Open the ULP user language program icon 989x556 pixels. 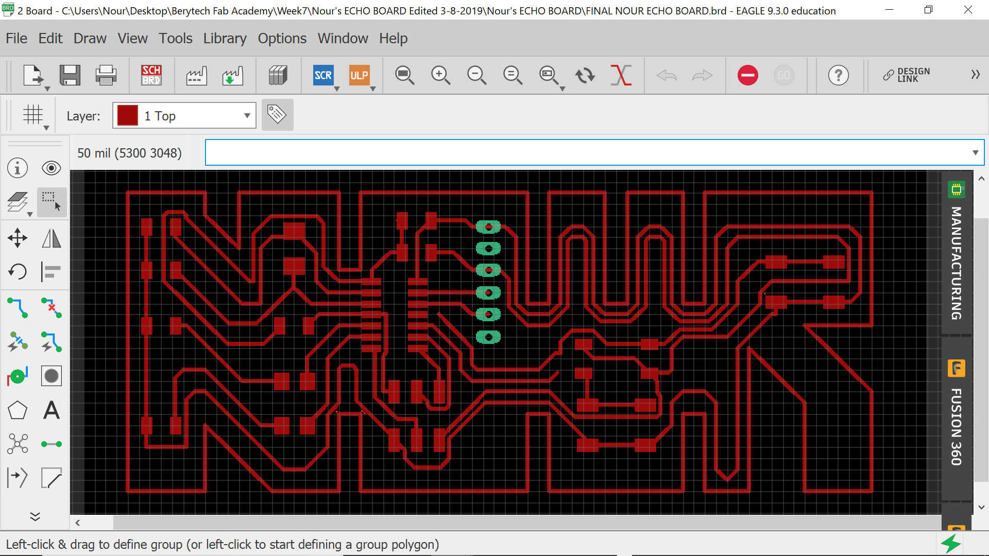(359, 75)
